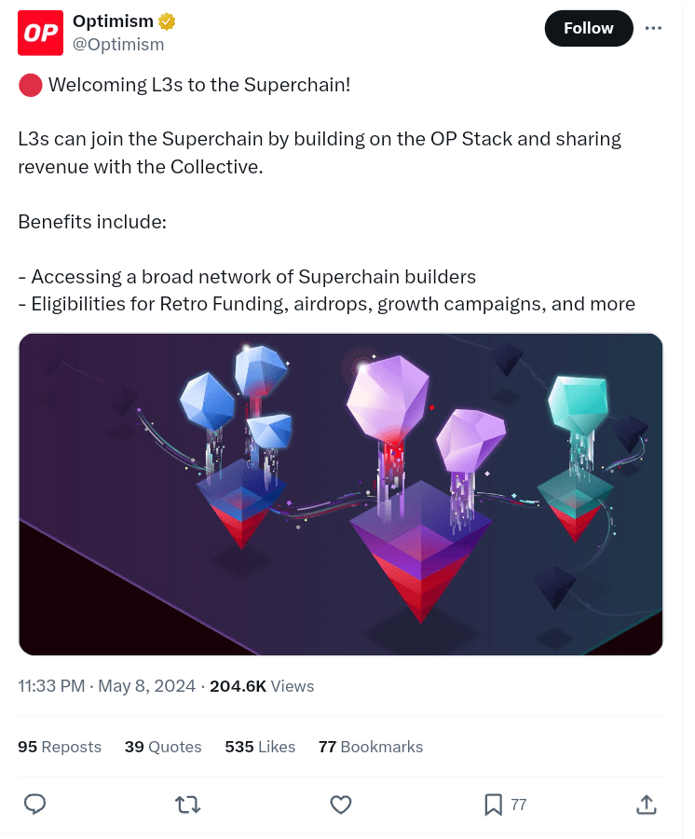This screenshot has width=695, height=839.
Task: Click the bookmark count 77 beside the icon
Action: pos(519,805)
